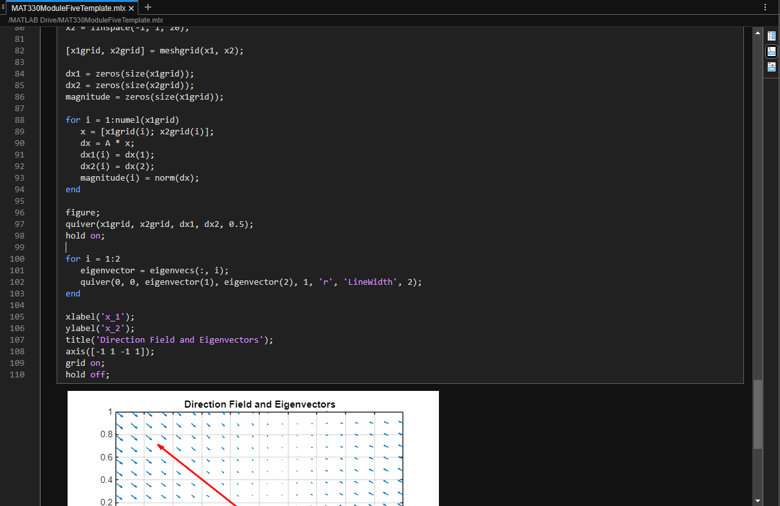The width and height of the screenshot is (780, 506).
Task: Click the 'dx = A * x;' line
Action: click(107, 143)
